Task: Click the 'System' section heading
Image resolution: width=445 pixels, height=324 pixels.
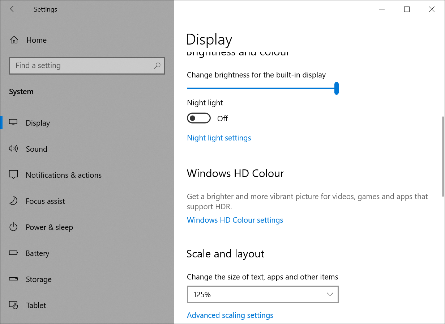Action: pos(21,92)
